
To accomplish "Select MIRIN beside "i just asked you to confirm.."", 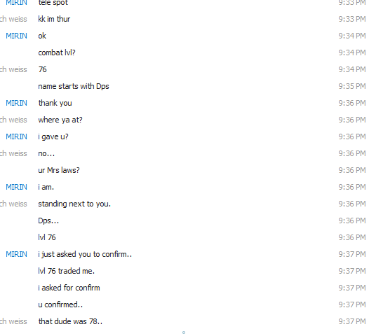I will [16, 254].
